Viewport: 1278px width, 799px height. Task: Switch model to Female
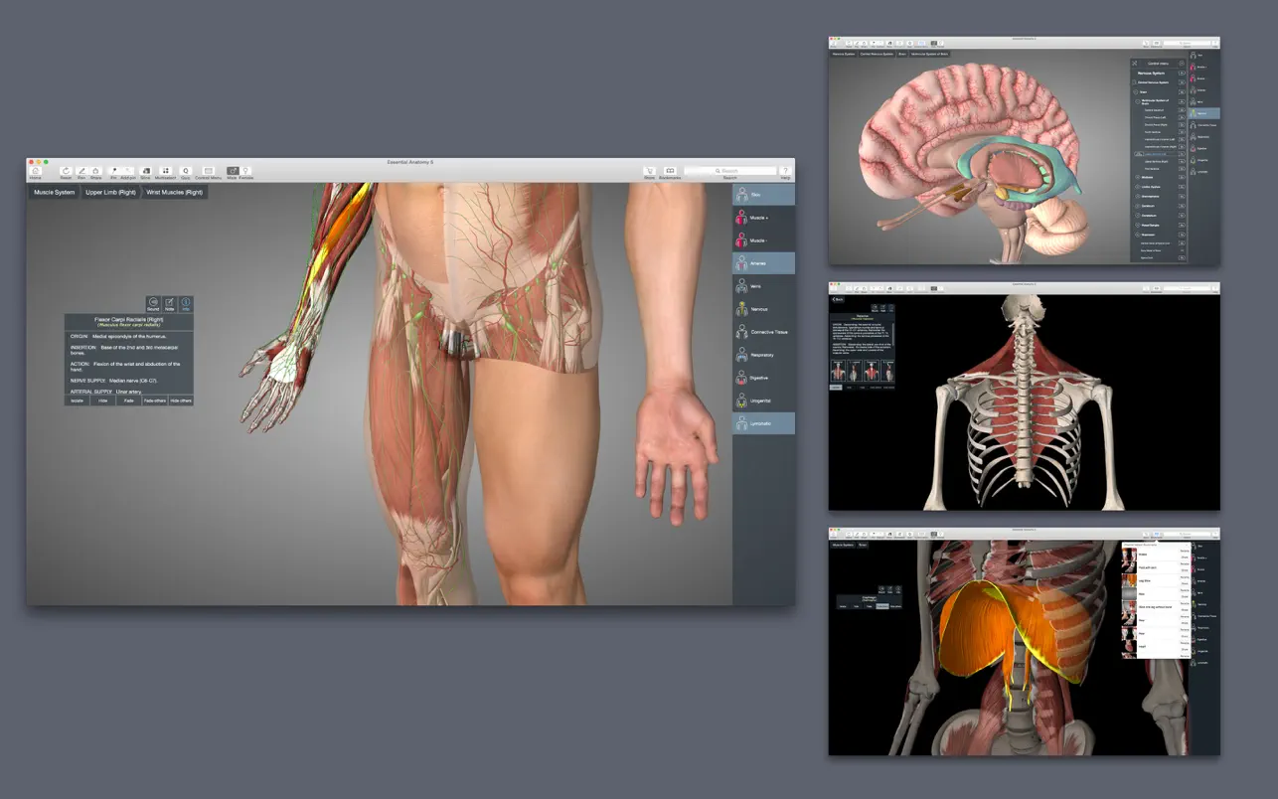(245, 171)
